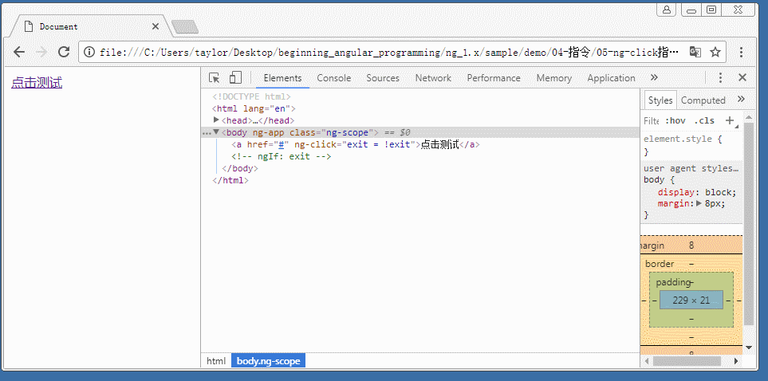Viewport: 768px width, 381px height.
Task: Click the address bar URL field
Action: 383,52
